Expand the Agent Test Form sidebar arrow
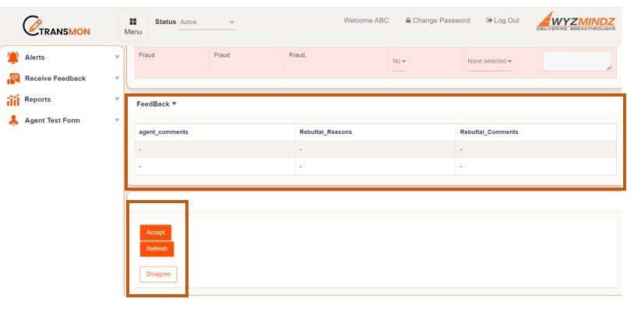The height and width of the screenshot is (309, 634). 117,121
